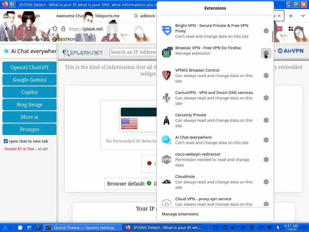The height and width of the screenshot is (232, 309).
Task: Close the current ipleak tab
Action: tap(279, 16)
